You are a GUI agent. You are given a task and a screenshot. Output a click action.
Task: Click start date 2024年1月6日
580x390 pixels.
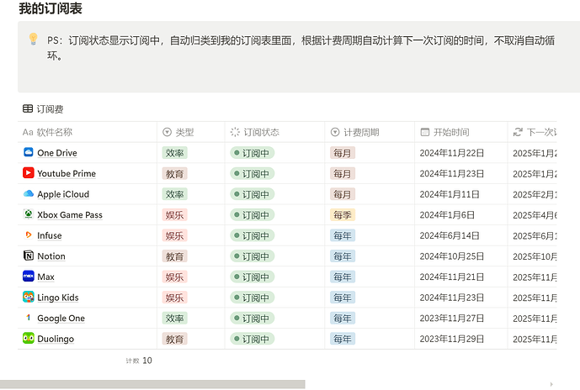(447, 215)
